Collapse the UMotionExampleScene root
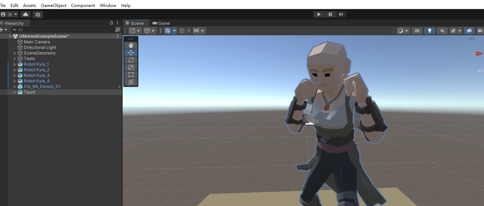This screenshot has height=206, width=484. [10, 36]
